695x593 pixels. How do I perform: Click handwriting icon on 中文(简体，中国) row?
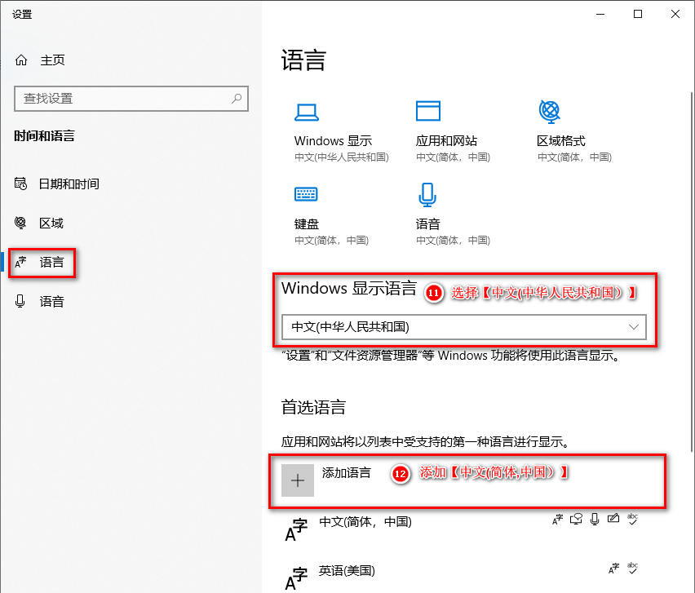(613, 518)
